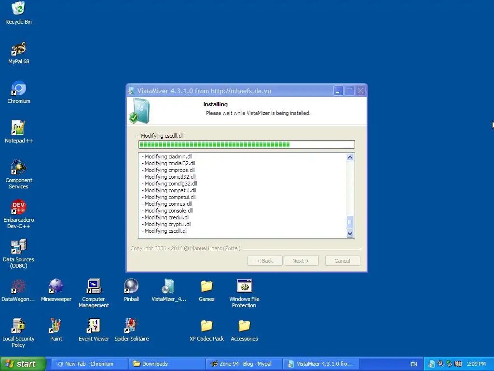Click the EN language bar indicator
This screenshot has height=371, width=494.
click(413, 364)
